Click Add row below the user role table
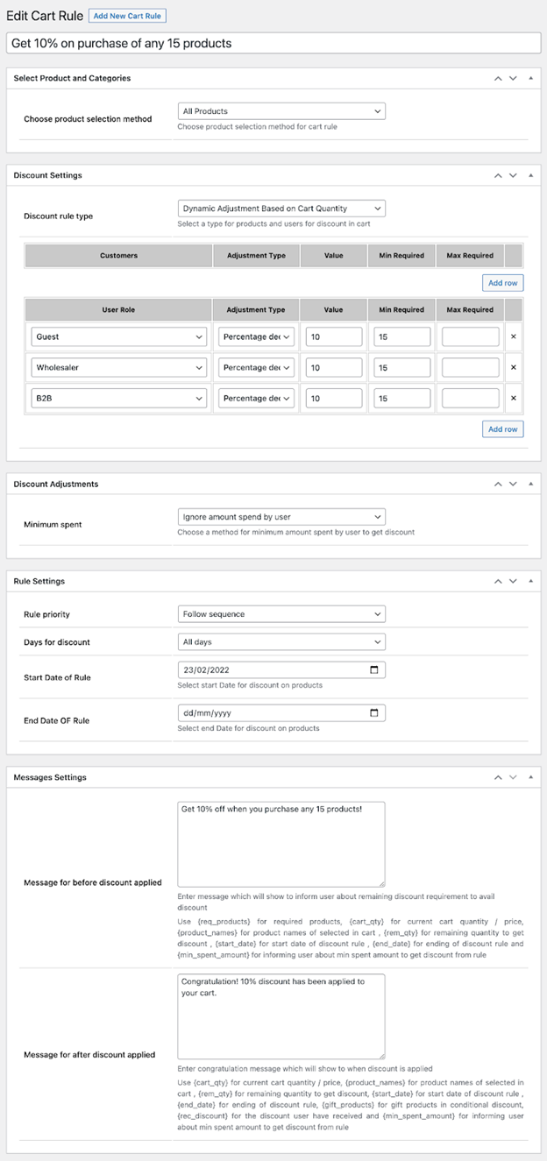The width and height of the screenshot is (547, 1161). point(502,428)
